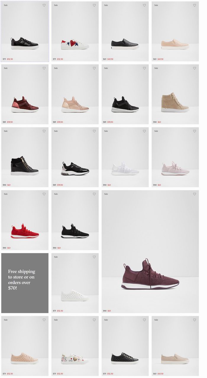
Task: Tap heart on the red knit sneaker
Action: pyautogui.click(x=44, y=194)
